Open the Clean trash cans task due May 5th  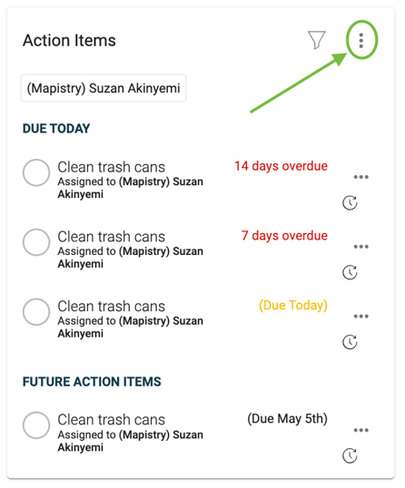tap(111, 420)
